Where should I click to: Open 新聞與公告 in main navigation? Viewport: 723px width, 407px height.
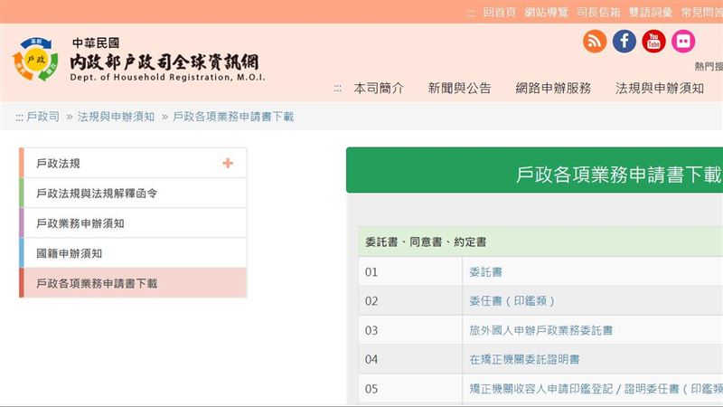click(459, 88)
